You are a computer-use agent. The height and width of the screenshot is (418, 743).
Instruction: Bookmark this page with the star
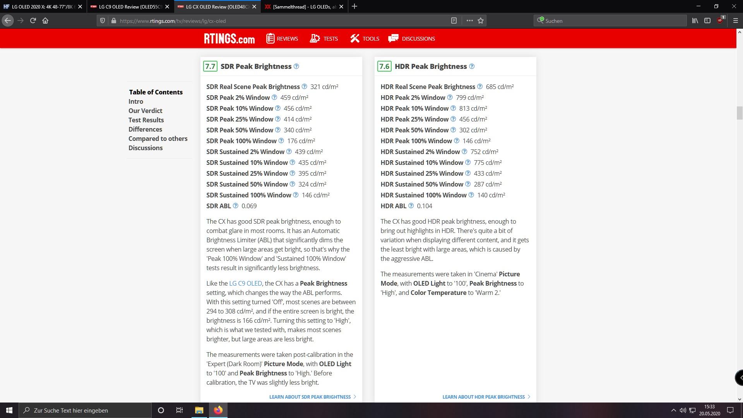(x=481, y=21)
